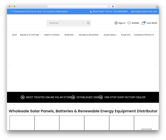This screenshot has width=166, height=140.
Task: Open the Solar Panels category tile
Action: [x=146, y=123]
